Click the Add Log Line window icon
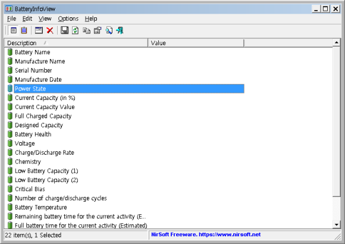 pos(39,30)
